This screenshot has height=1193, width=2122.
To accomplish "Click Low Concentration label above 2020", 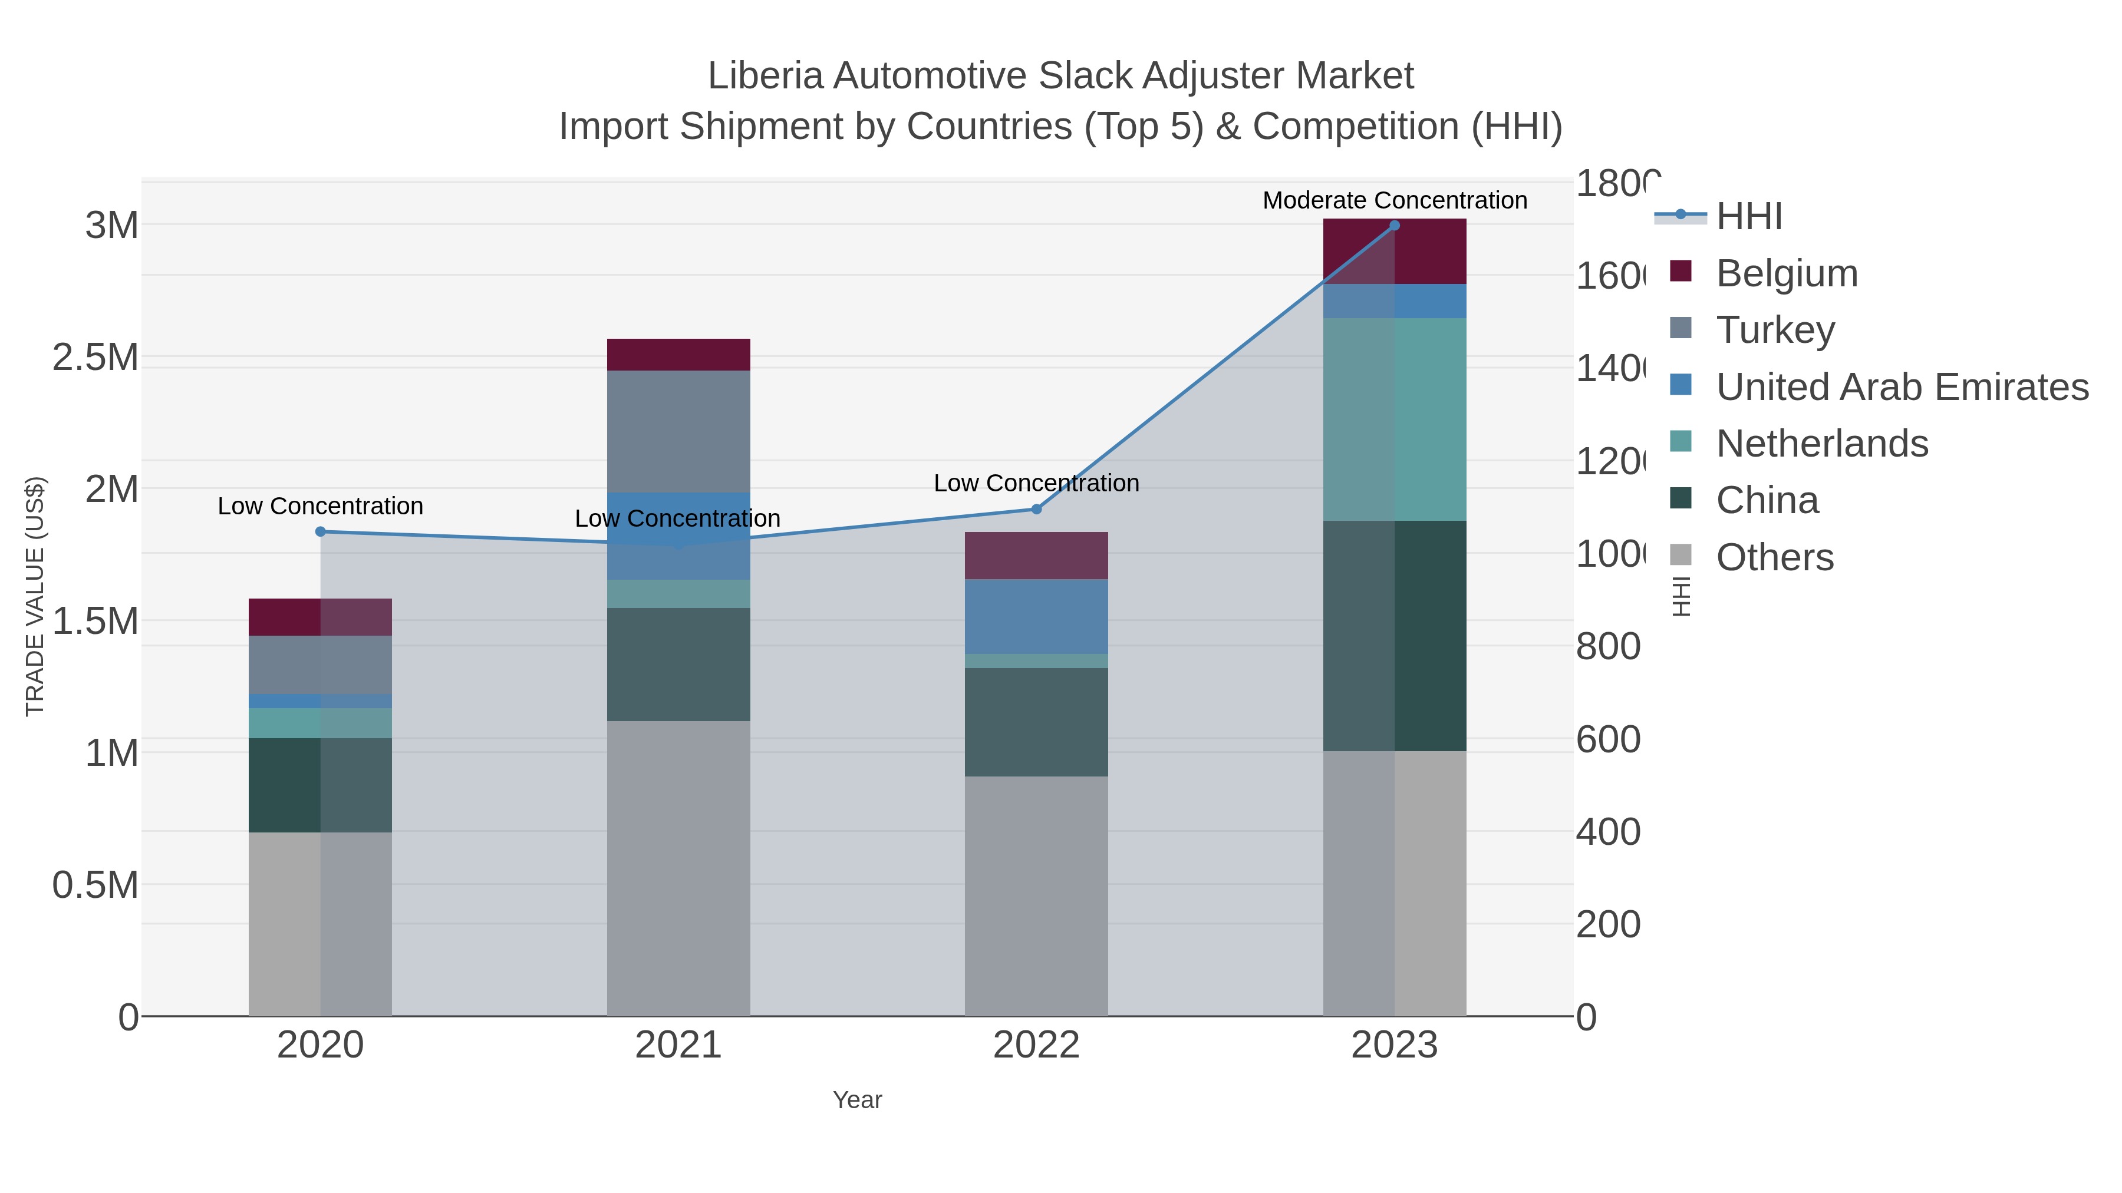I will 321,505.
